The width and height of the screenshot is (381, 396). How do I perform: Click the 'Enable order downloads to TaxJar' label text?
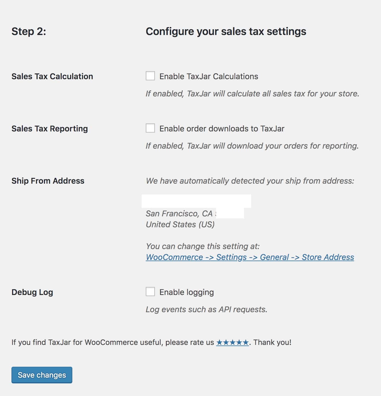pyautogui.click(x=222, y=129)
